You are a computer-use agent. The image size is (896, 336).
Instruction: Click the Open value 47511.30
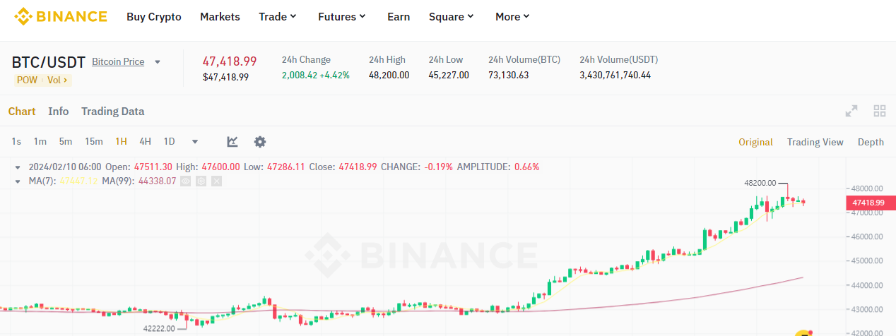152,167
